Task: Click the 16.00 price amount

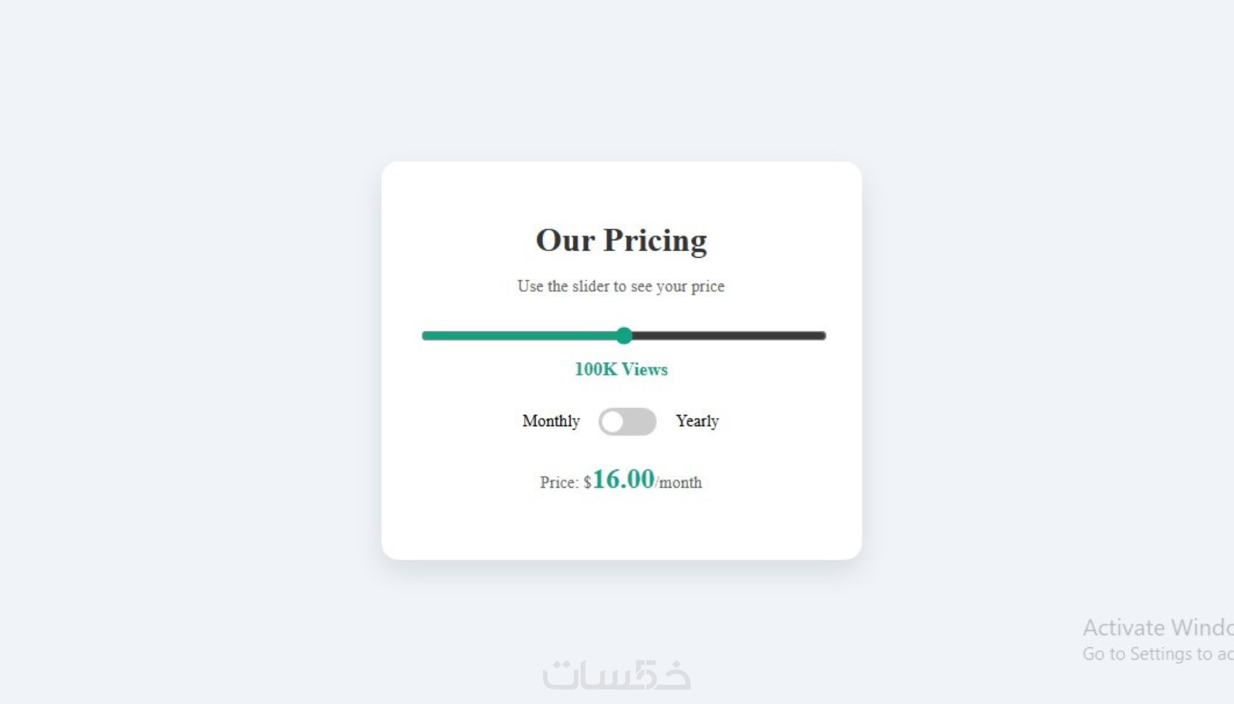Action: click(x=624, y=480)
